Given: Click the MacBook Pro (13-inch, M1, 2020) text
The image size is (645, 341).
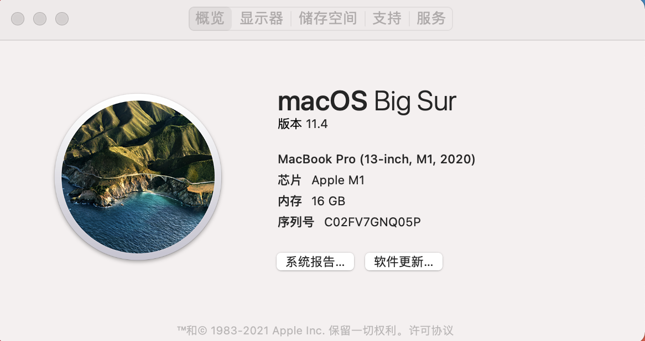Looking at the screenshot, I should click(376, 159).
